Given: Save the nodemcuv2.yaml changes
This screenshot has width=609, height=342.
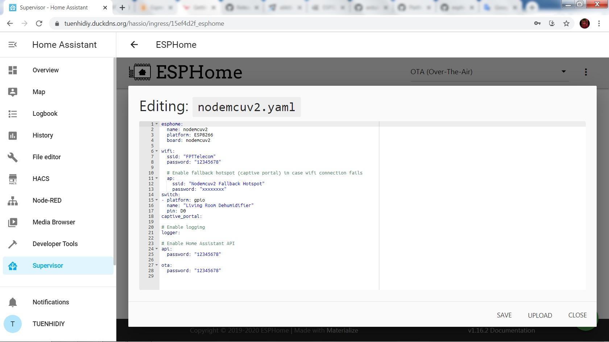Looking at the screenshot, I should point(504,315).
